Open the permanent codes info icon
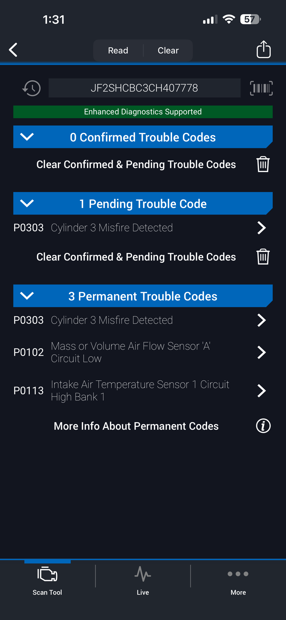 tap(263, 426)
